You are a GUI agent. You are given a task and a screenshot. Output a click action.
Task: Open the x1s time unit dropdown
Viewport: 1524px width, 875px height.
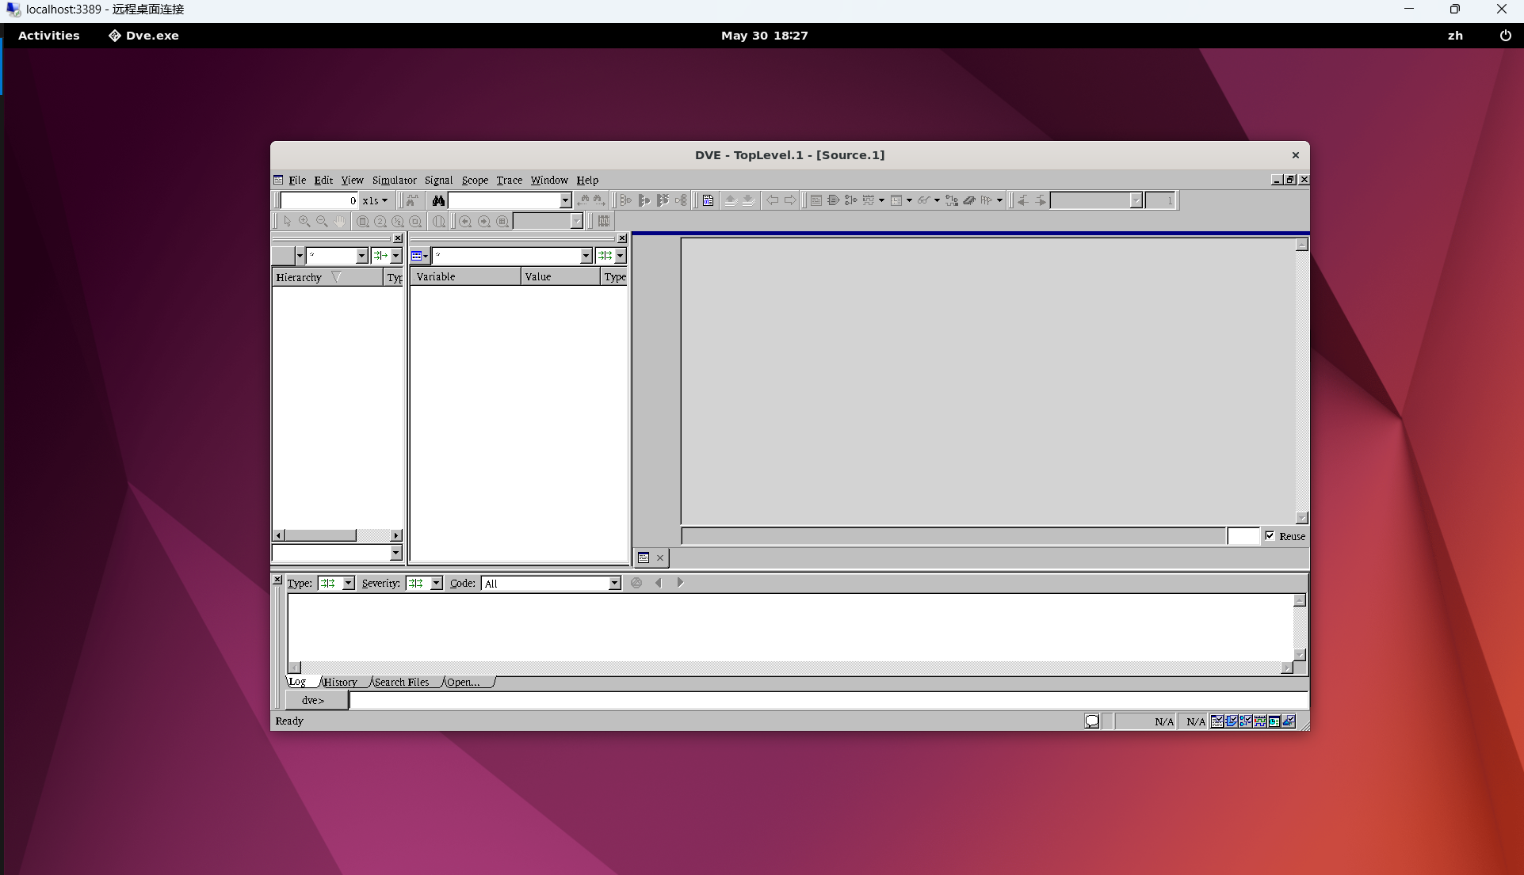coord(376,200)
